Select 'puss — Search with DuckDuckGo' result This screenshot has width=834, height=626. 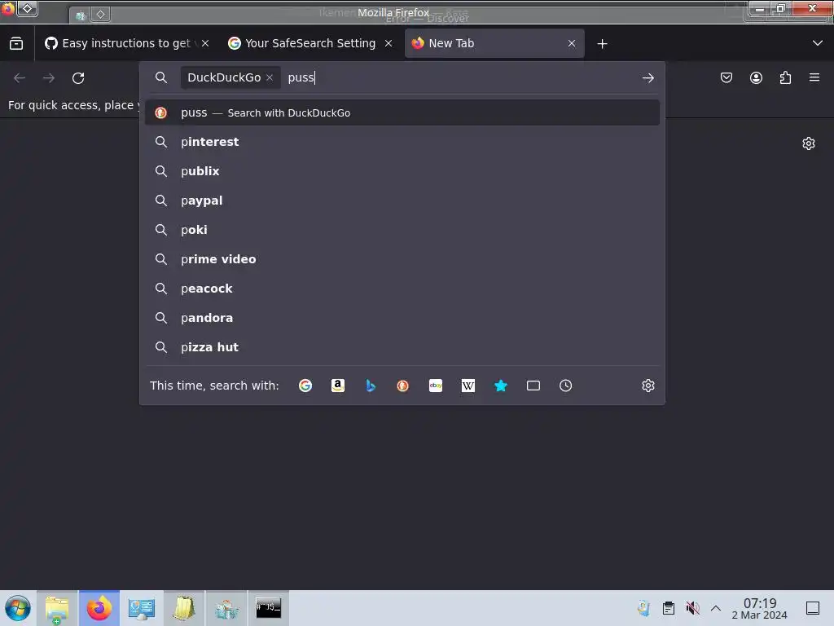[x=402, y=112]
